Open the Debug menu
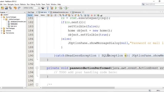 [x=33, y=4]
